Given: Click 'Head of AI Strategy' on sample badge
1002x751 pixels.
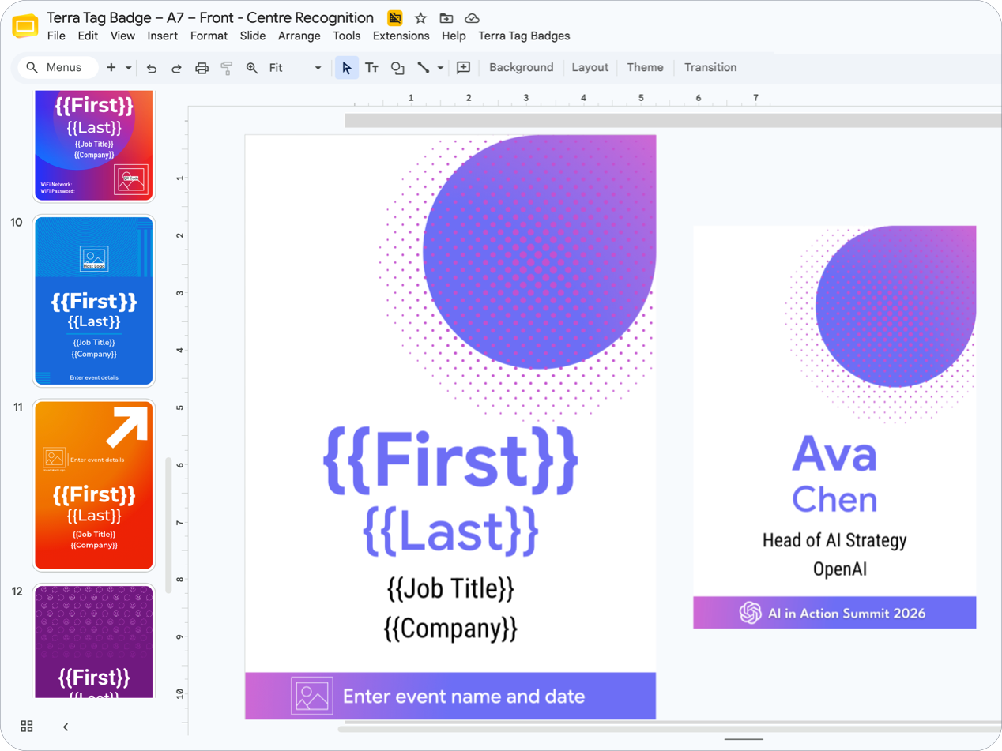Looking at the screenshot, I should [x=834, y=540].
